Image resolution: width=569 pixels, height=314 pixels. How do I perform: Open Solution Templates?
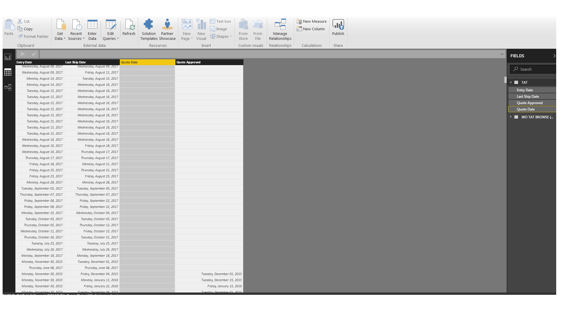pos(149,30)
